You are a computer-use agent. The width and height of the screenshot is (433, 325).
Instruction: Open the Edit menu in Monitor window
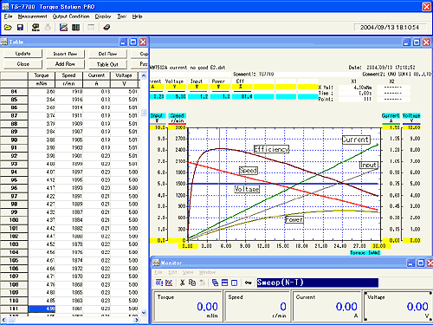[172, 272]
